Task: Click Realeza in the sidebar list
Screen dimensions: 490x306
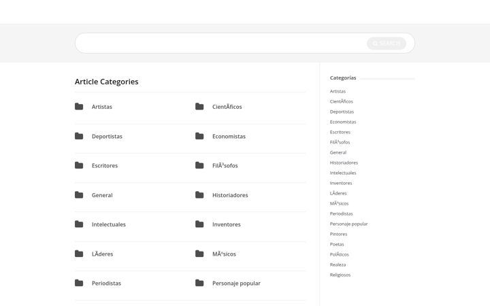Action: 338,265
